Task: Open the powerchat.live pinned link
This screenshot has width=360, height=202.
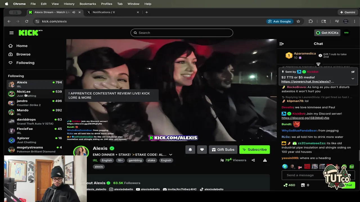Action: pos(307,82)
